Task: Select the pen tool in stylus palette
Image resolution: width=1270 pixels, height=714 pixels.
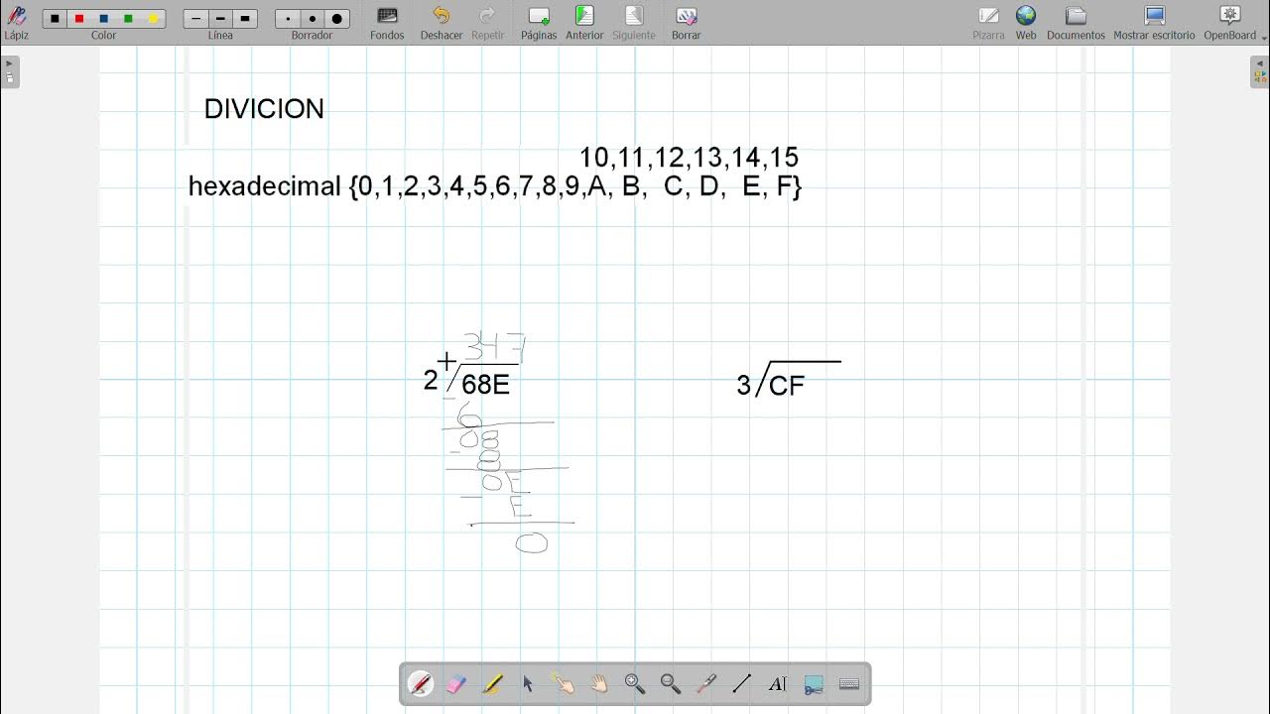Action: pos(421,684)
